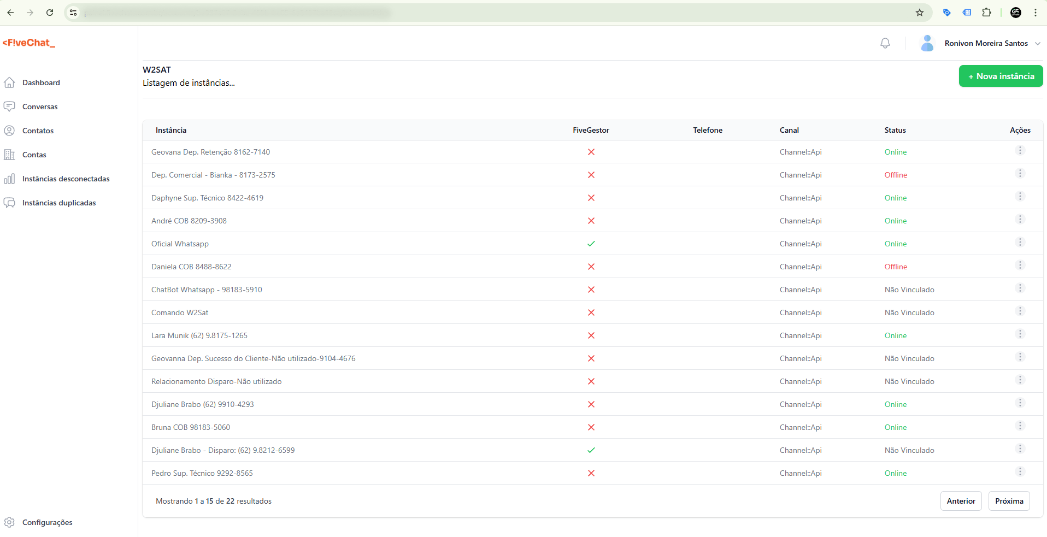Open actions menu for ChatBot Whatsapp row

coord(1020,288)
